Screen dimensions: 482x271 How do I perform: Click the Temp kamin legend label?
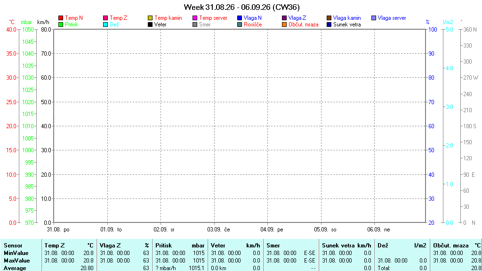click(x=168, y=18)
